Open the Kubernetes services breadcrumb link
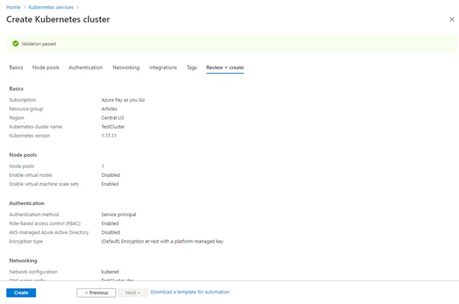The width and height of the screenshot is (459, 304). (52, 7)
